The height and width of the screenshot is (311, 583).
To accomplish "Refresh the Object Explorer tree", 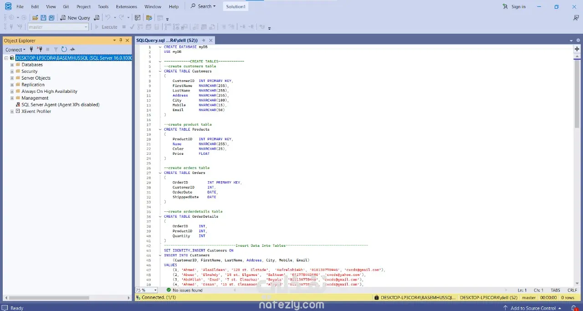I will 64,50.
